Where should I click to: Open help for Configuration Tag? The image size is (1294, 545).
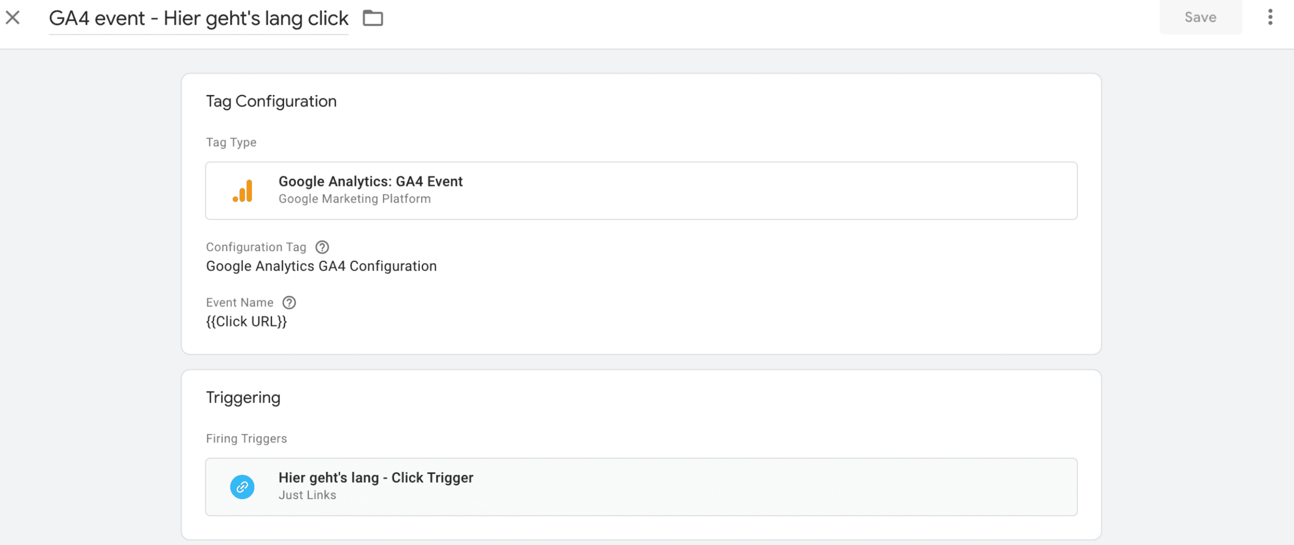pos(322,247)
